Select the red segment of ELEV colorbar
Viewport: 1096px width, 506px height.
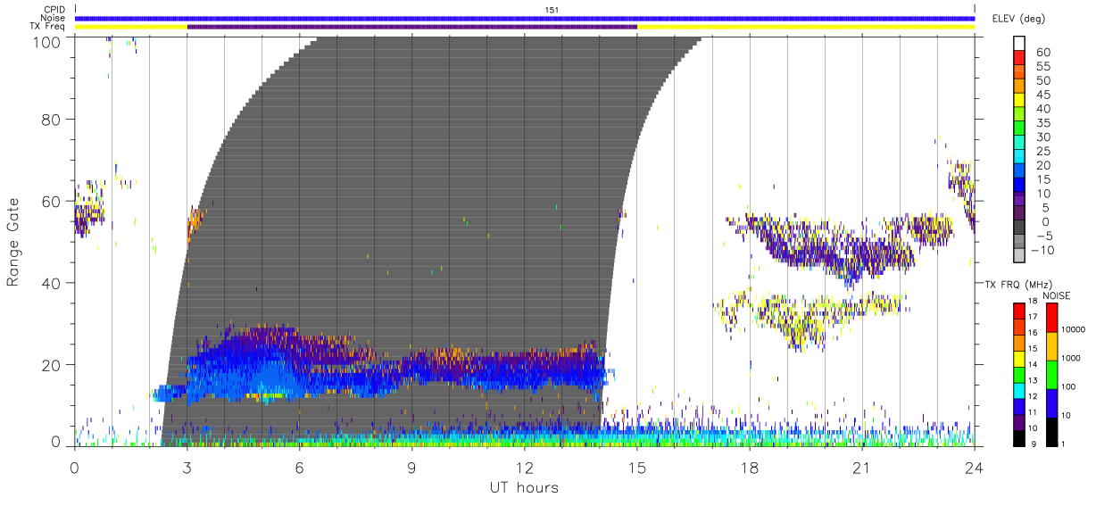pos(1018,59)
